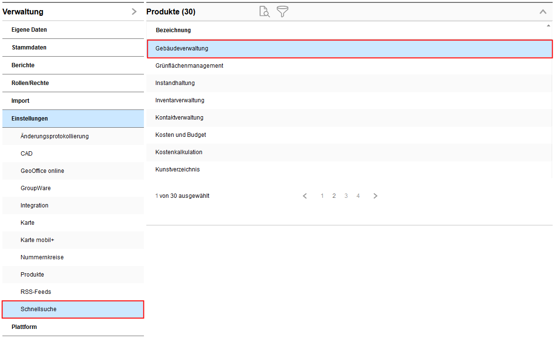Expand the Verwaltung panel arrow

pyautogui.click(x=134, y=11)
